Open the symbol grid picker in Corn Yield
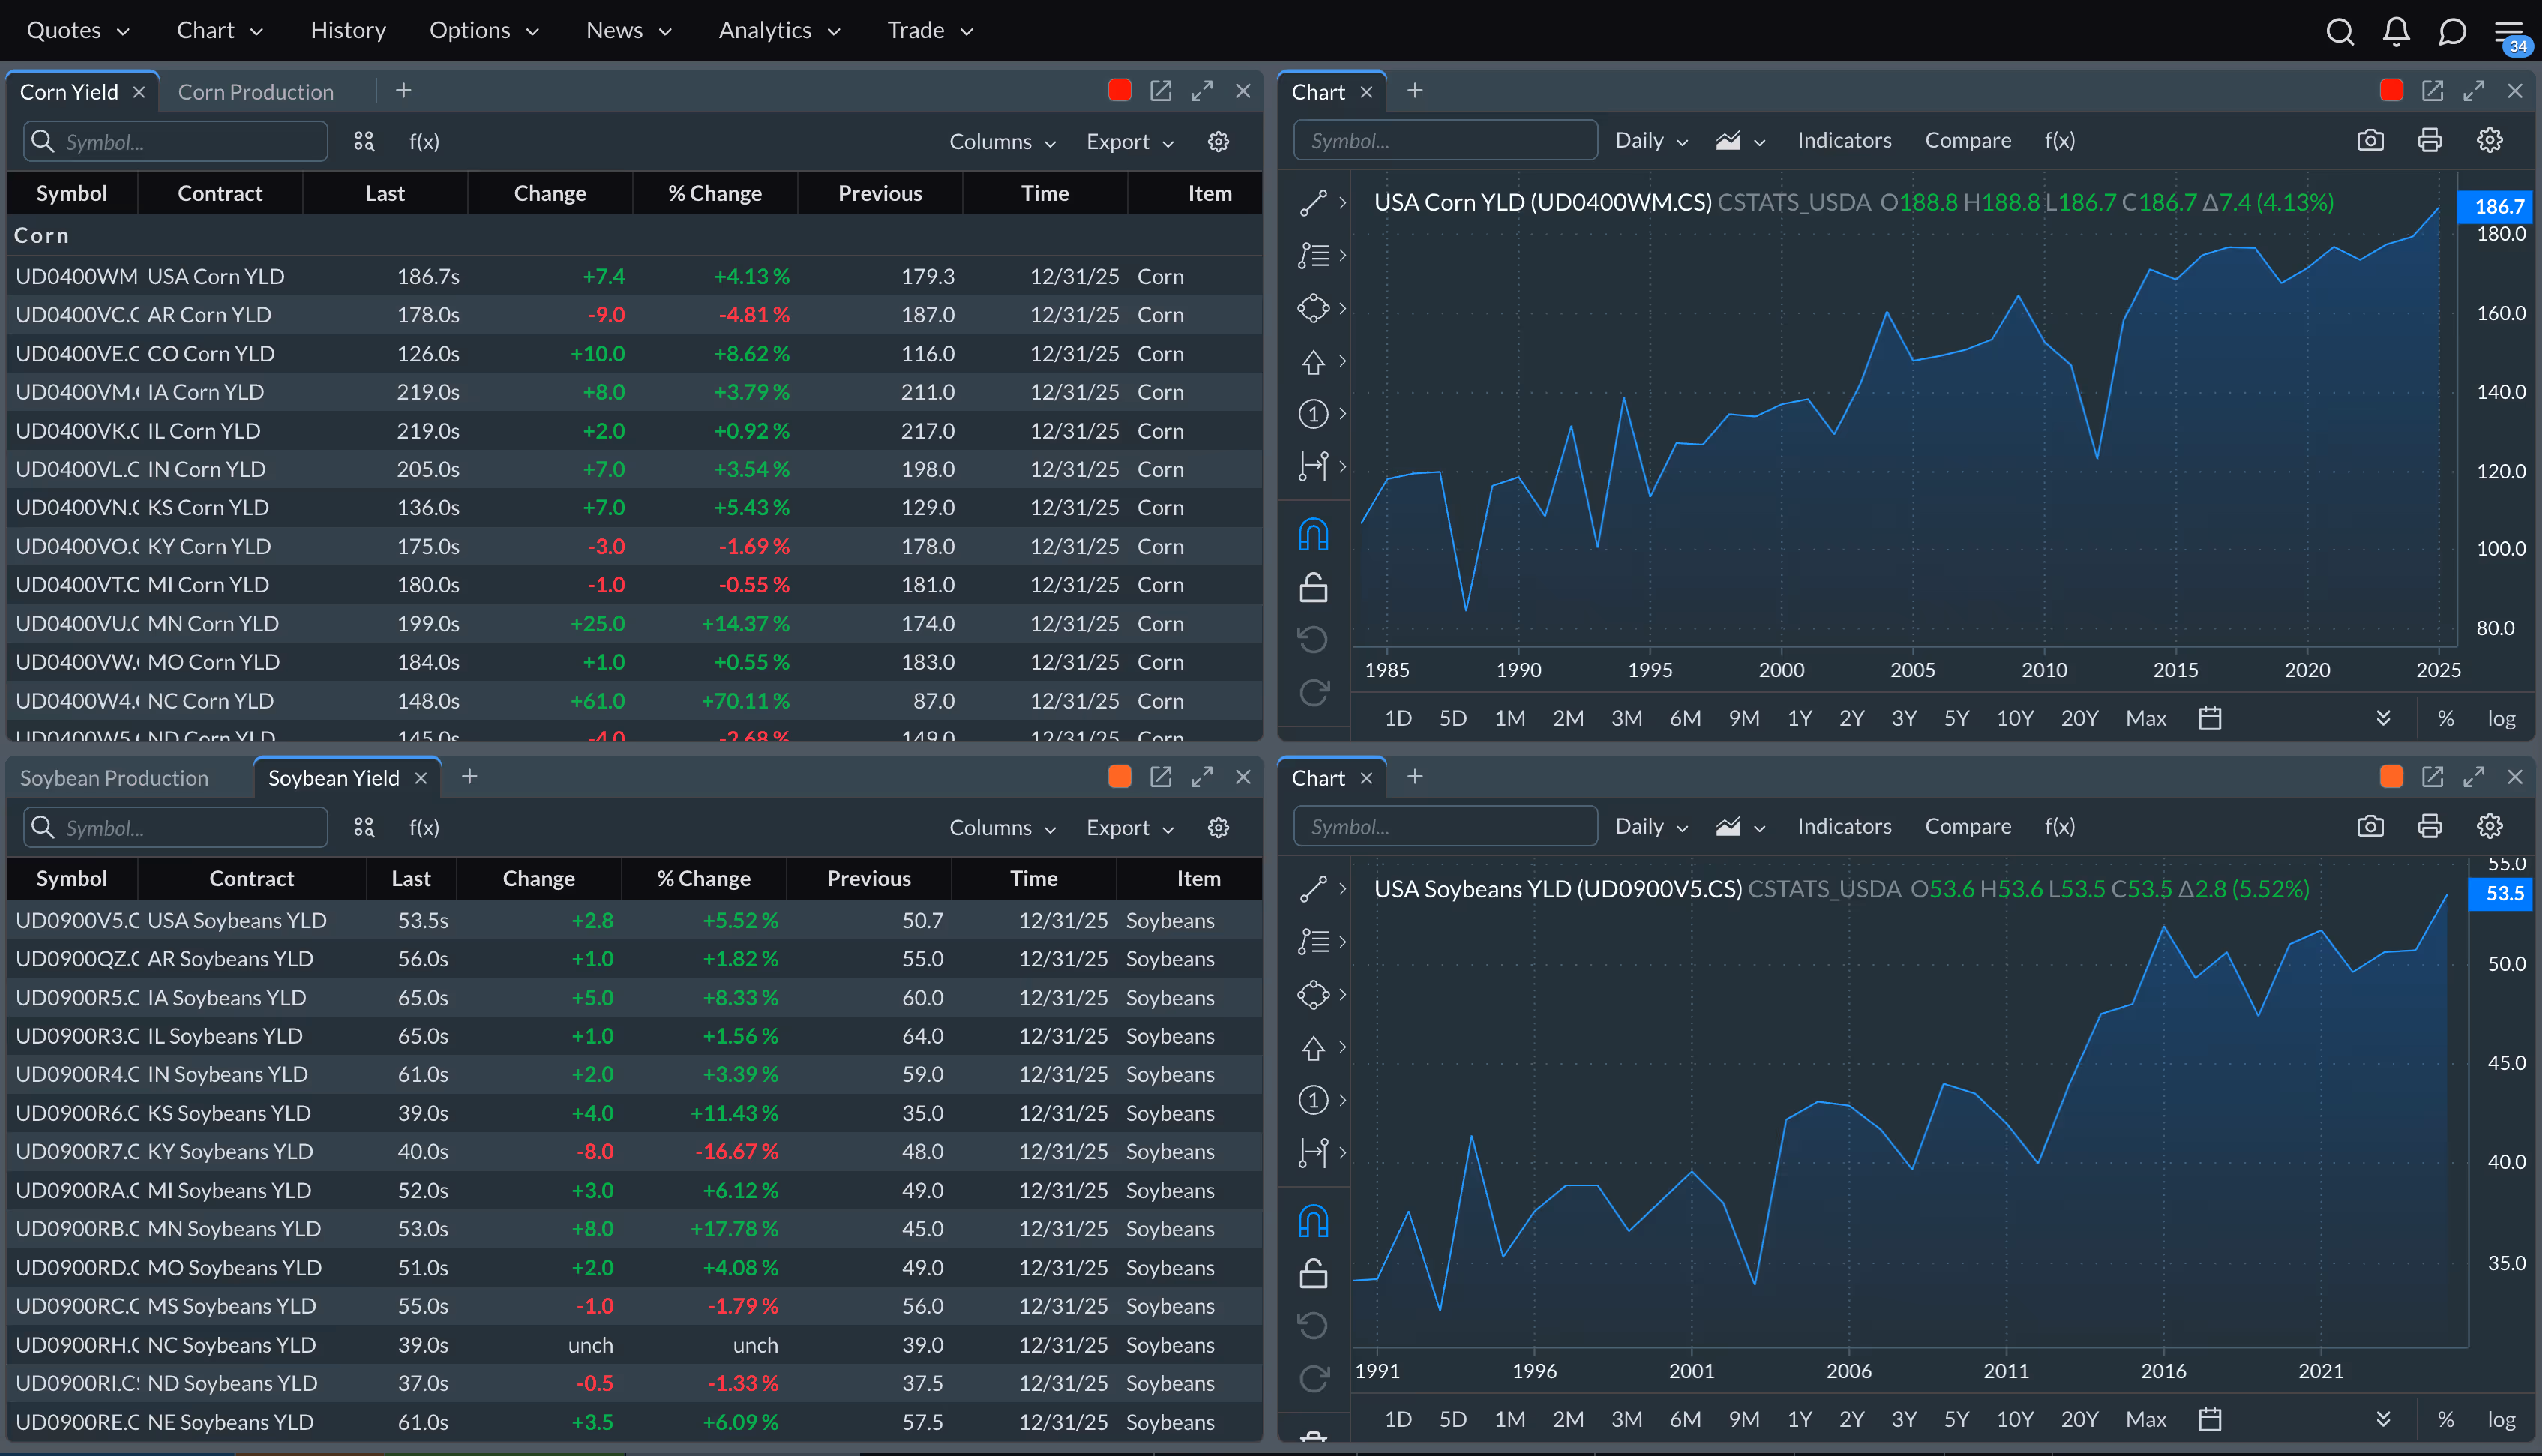Viewport: 2542px width, 1456px height. click(364, 141)
